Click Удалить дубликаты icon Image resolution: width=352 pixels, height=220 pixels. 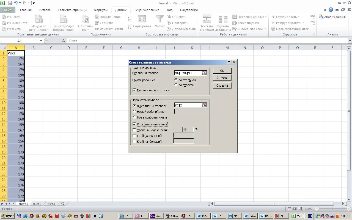point(223,19)
